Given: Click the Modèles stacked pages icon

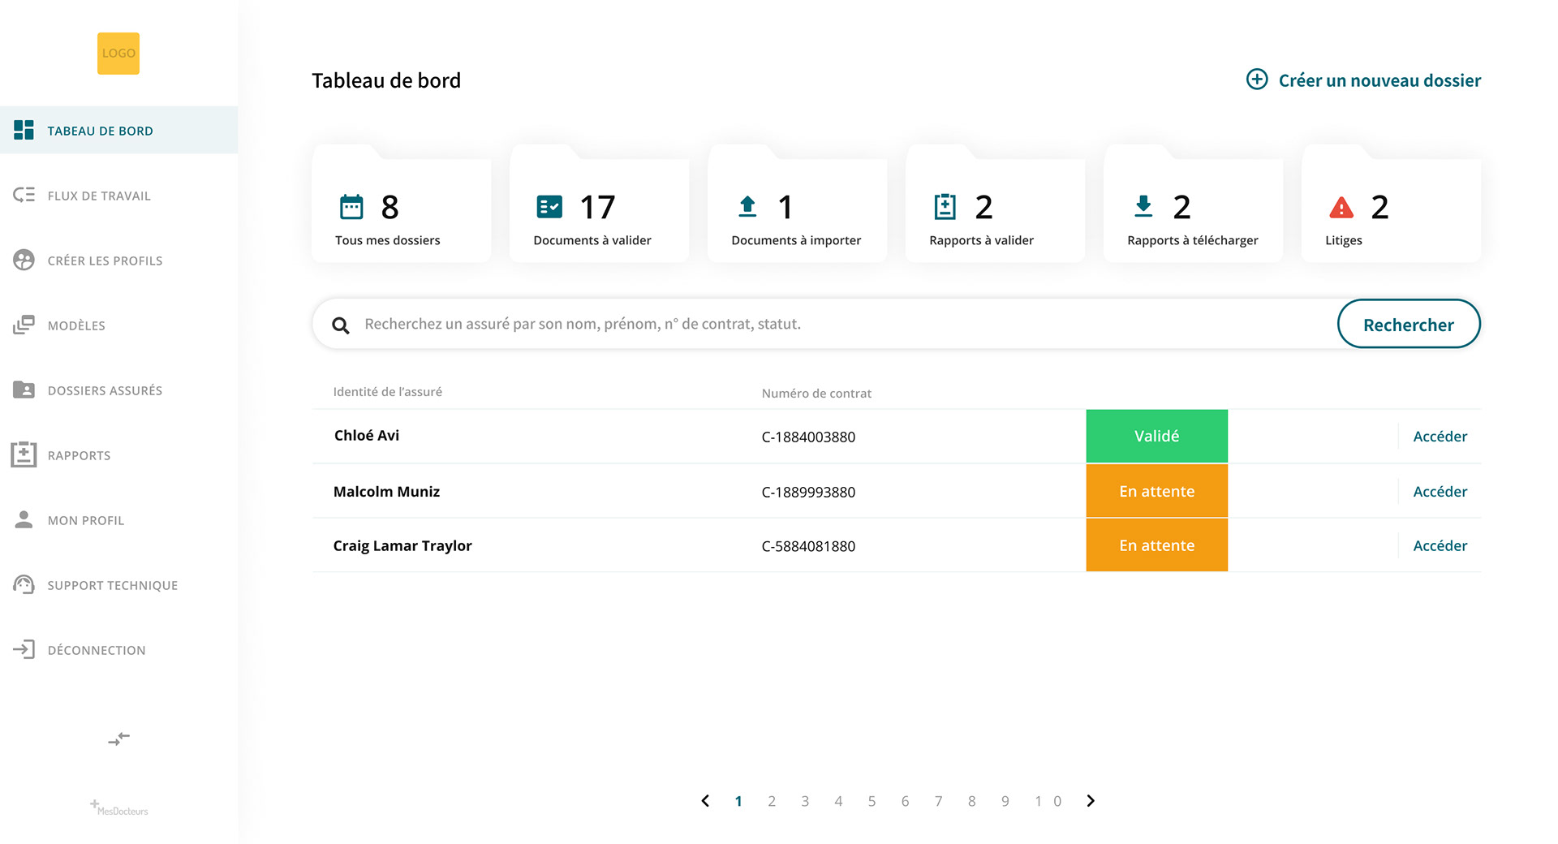Looking at the screenshot, I should (24, 325).
